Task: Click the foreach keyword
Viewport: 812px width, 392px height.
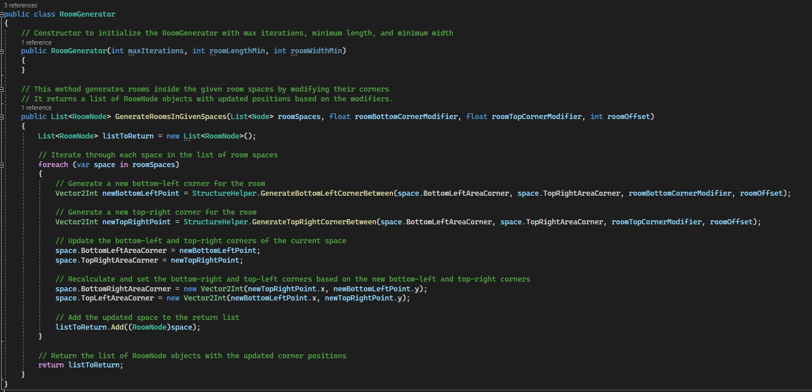Action: pyautogui.click(x=53, y=165)
